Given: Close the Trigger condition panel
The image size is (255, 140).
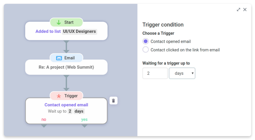Looking at the screenshot, I should click(245, 10).
